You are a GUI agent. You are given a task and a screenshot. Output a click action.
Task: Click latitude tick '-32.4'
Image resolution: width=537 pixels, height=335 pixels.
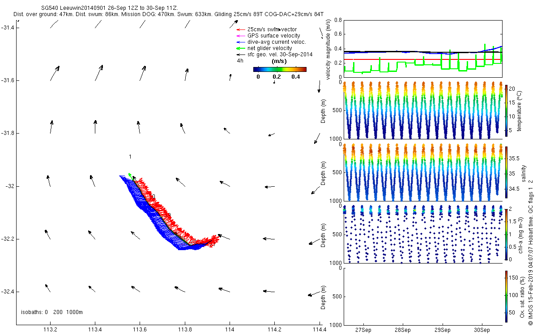tap(7, 292)
